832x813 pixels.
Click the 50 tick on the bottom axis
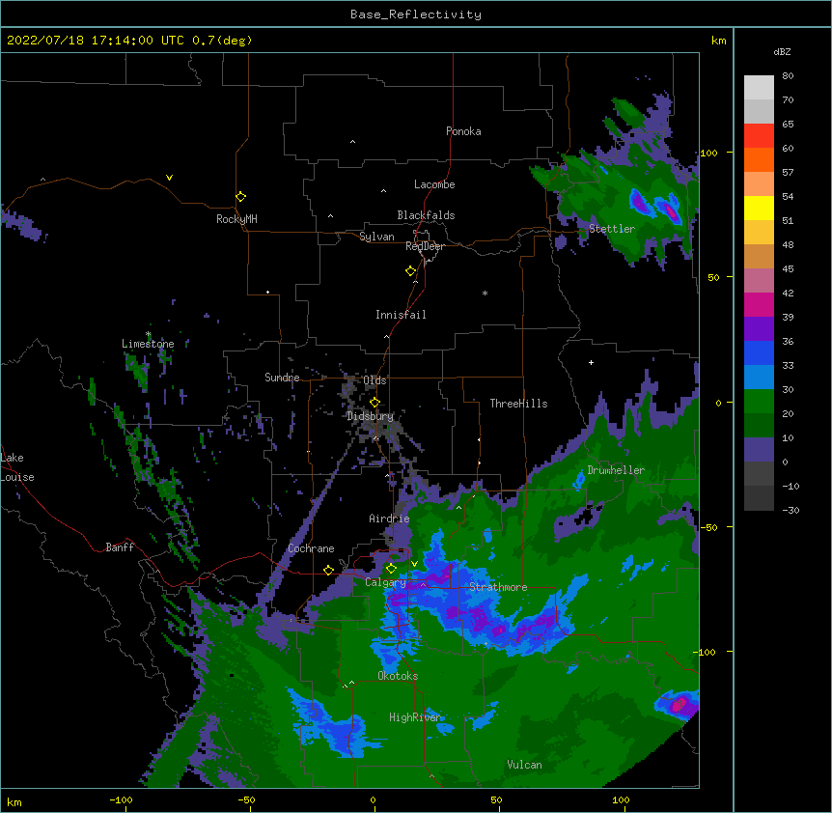(x=495, y=800)
